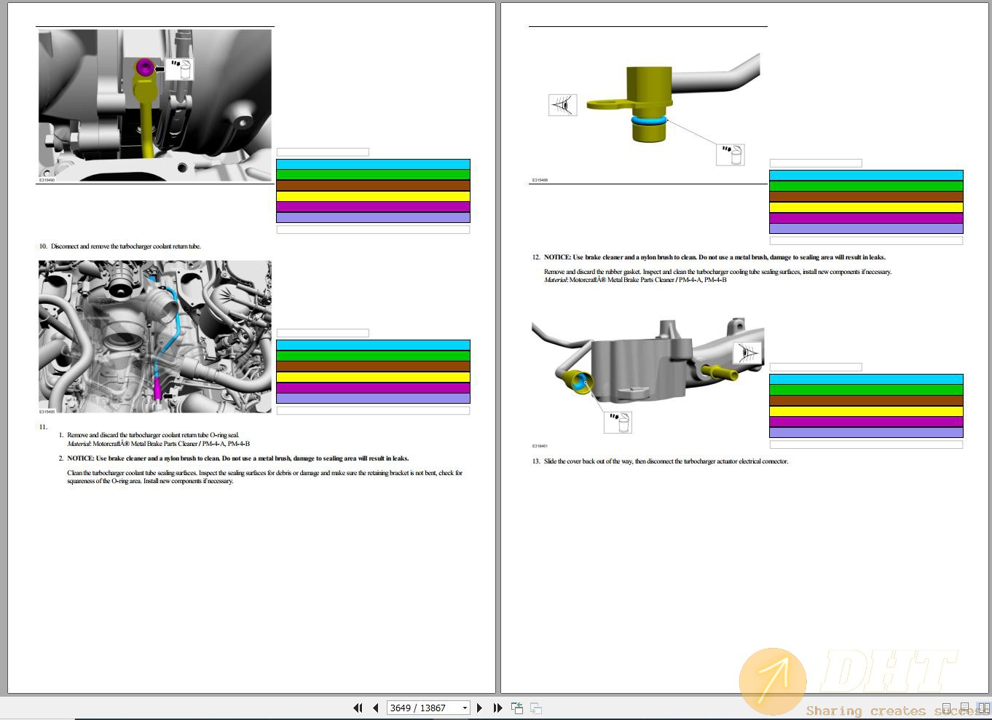Click the E315495 coolant return tube illustration
The image size is (992, 720).
(155, 337)
